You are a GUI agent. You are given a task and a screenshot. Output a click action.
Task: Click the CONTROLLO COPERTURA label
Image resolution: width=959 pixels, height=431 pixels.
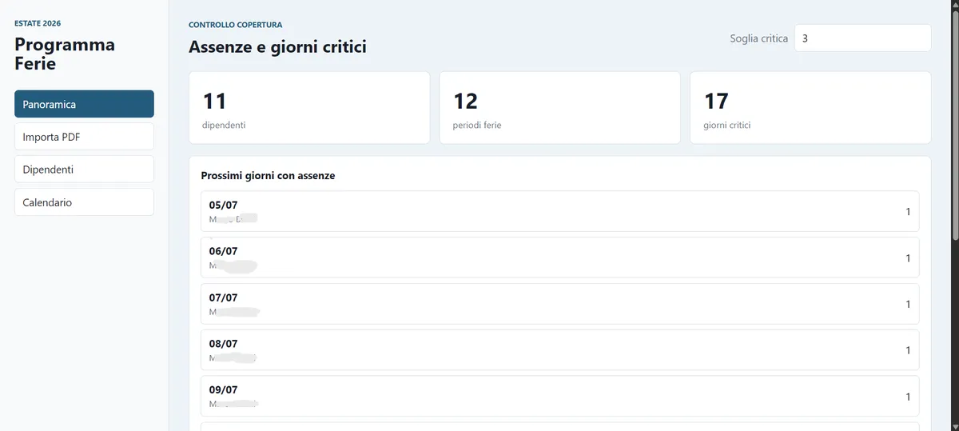click(x=235, y=25)
